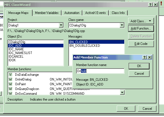Click the Delete Function button
Viewport: 164px width, 117px height.
click(141, 36)
